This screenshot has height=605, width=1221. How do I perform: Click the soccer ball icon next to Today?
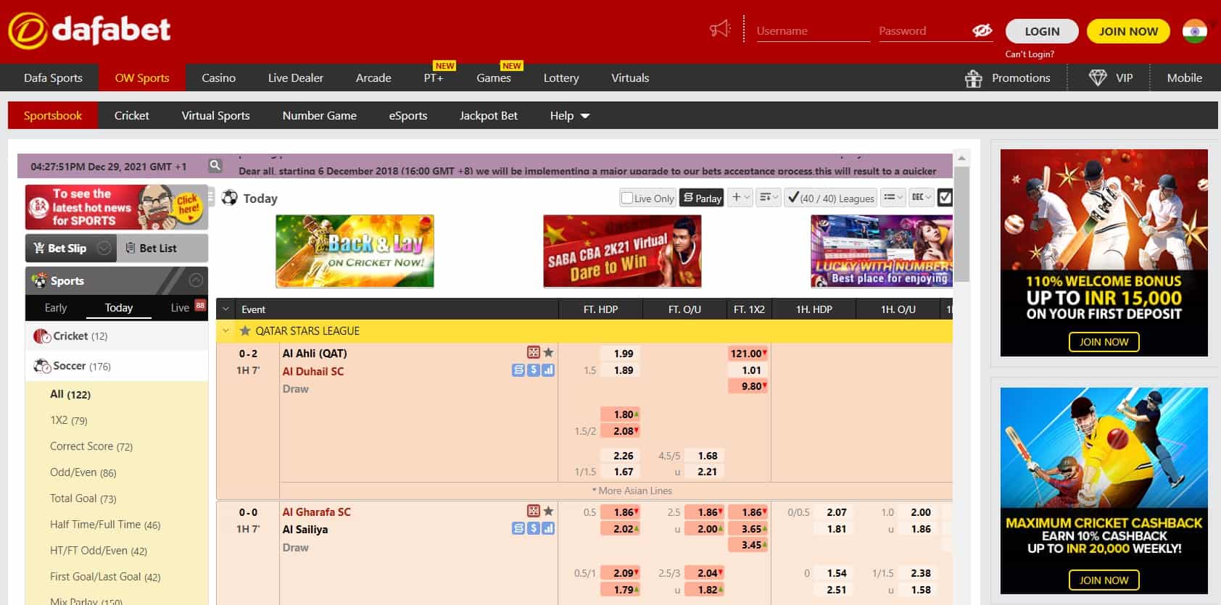pyautogui.click(x=230, y=197)
